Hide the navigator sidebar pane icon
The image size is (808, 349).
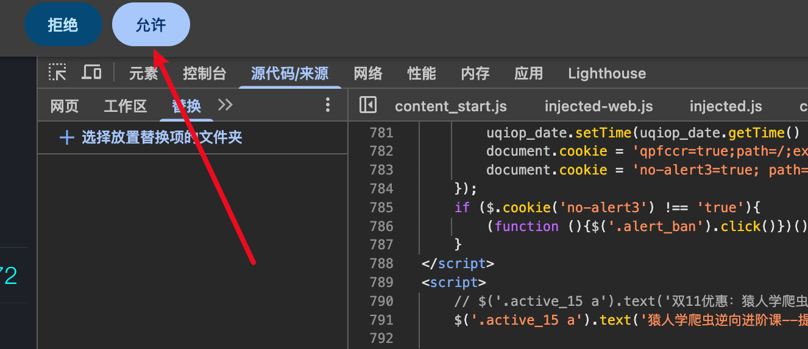368,105
